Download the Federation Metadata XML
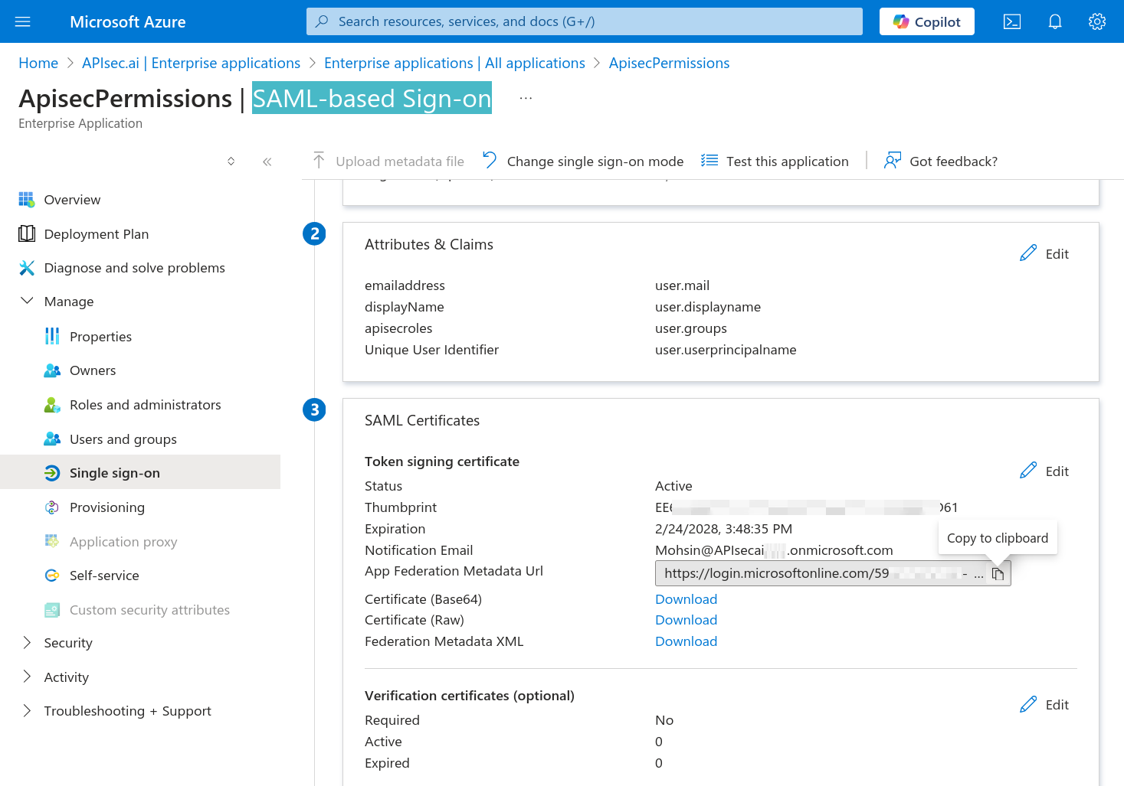 [x=686, y=641]
